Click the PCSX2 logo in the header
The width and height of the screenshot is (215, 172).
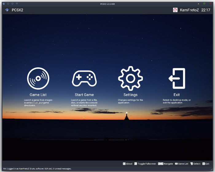7,10
